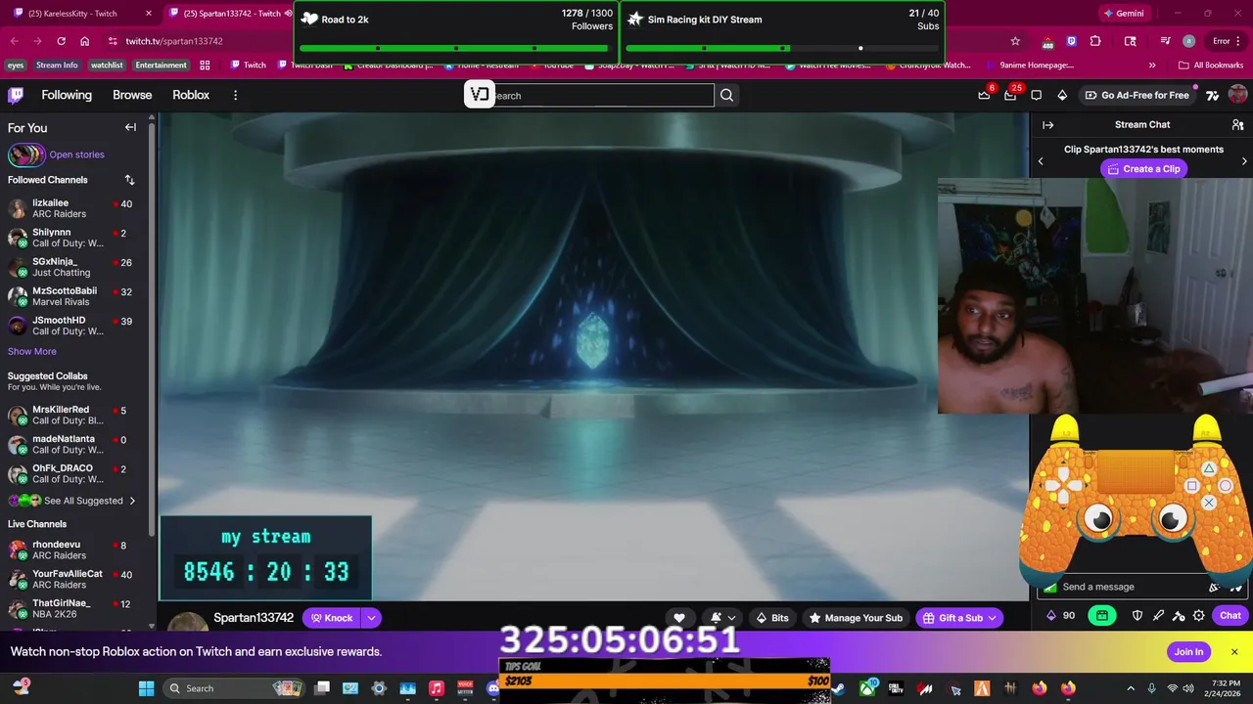Click the browser address bar URL
Viewport: 1253px width, 704px height.
[x=174, y=41]
